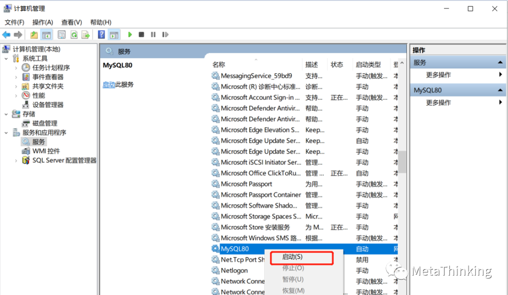Click the scrollbar up arrow in services list
Viewport: 508px width, 295px height.
(x=402, y=63)
